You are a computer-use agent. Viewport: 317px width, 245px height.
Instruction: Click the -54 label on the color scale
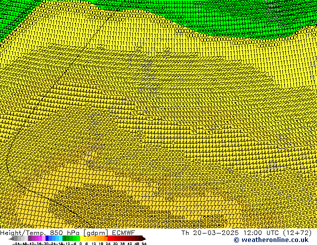[x=16, y=243]
